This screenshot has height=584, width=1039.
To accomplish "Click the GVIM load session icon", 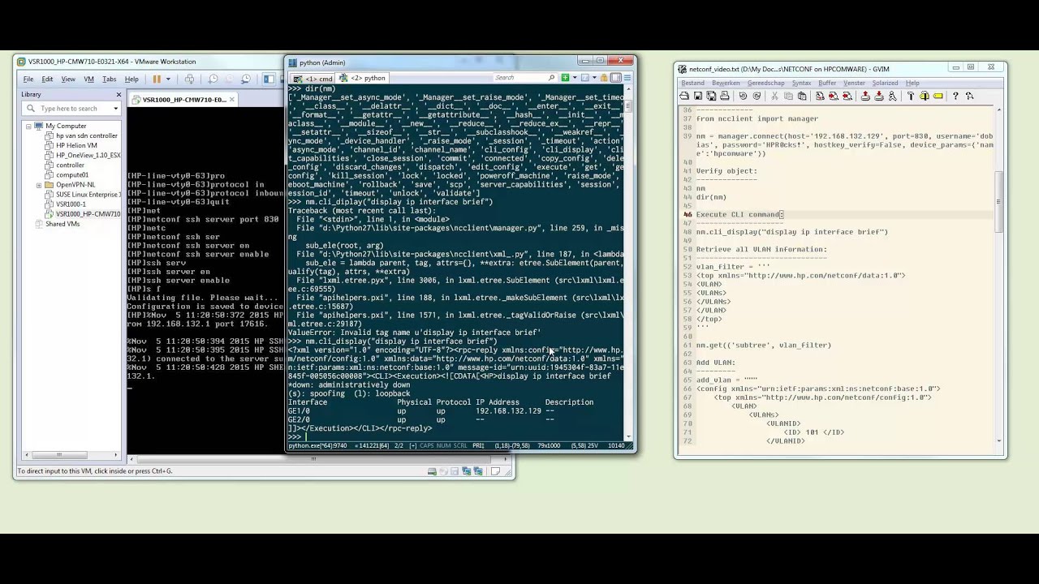I will 864,96.
